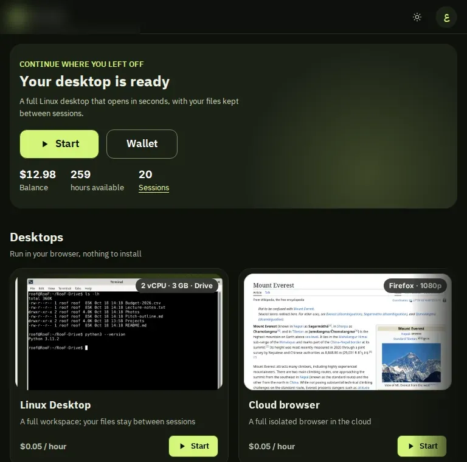Open the Linux Desktop terminal preview thumbnail
The height and width of the screenshot is (462, 467).
click(119, 332)
